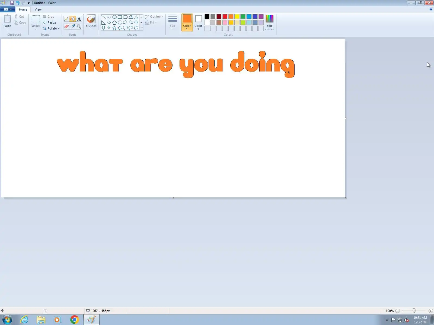434x325 pixels.
Task: Open the shape Fill dropdown
Action: (151, 22)
